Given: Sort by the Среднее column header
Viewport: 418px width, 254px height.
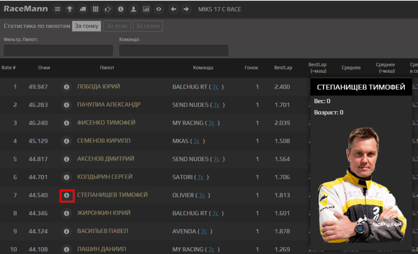Looking at the screenshot, I should (351, 68).
